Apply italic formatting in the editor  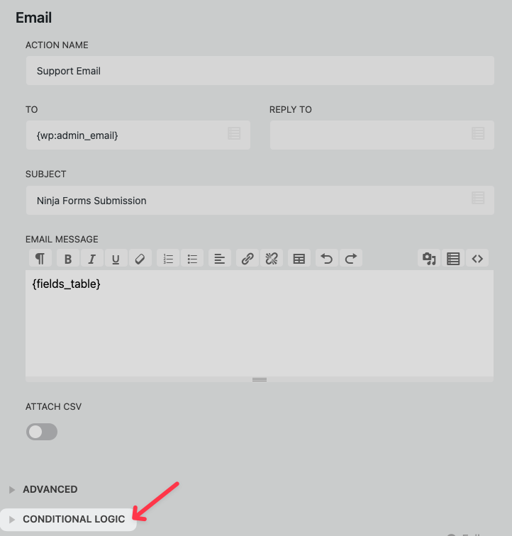tap(91, 259)
